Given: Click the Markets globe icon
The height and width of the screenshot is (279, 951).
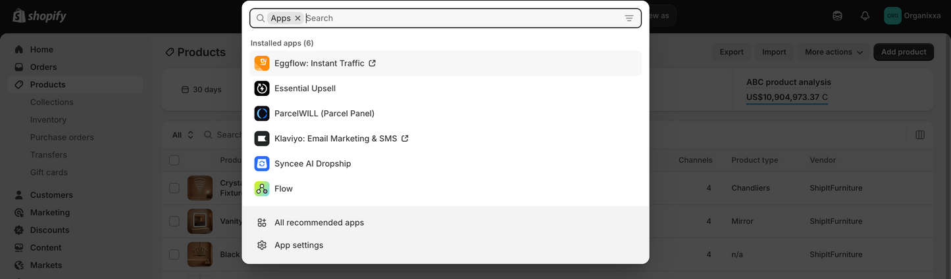Looking at the screenshot, I should [18, 265].
